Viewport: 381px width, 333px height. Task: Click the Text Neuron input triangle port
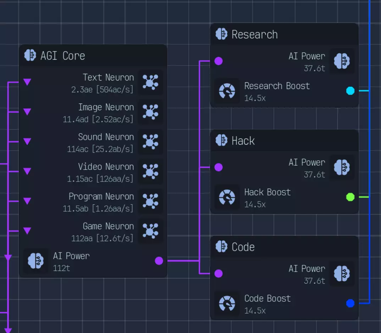27,82
